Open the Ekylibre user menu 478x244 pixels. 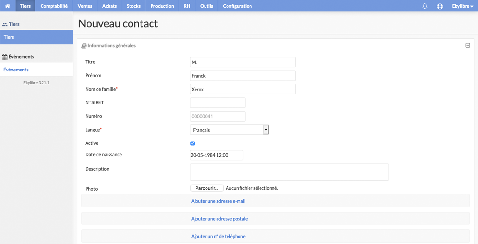click(x=462, y=6)
